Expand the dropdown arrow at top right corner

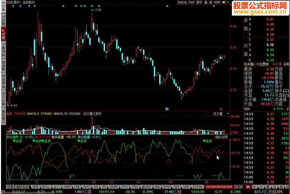(228, 2)
